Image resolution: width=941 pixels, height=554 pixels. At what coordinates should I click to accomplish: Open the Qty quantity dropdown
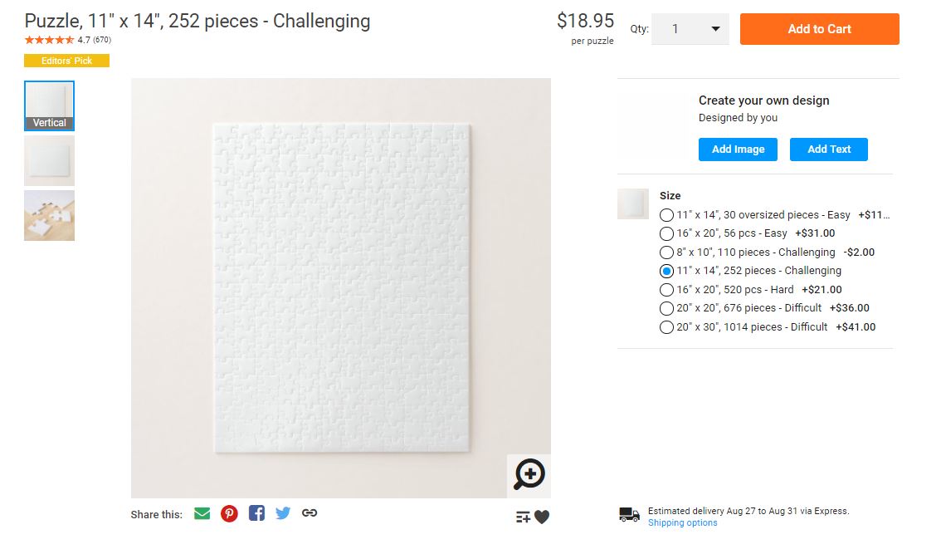[x=690, y=29]
